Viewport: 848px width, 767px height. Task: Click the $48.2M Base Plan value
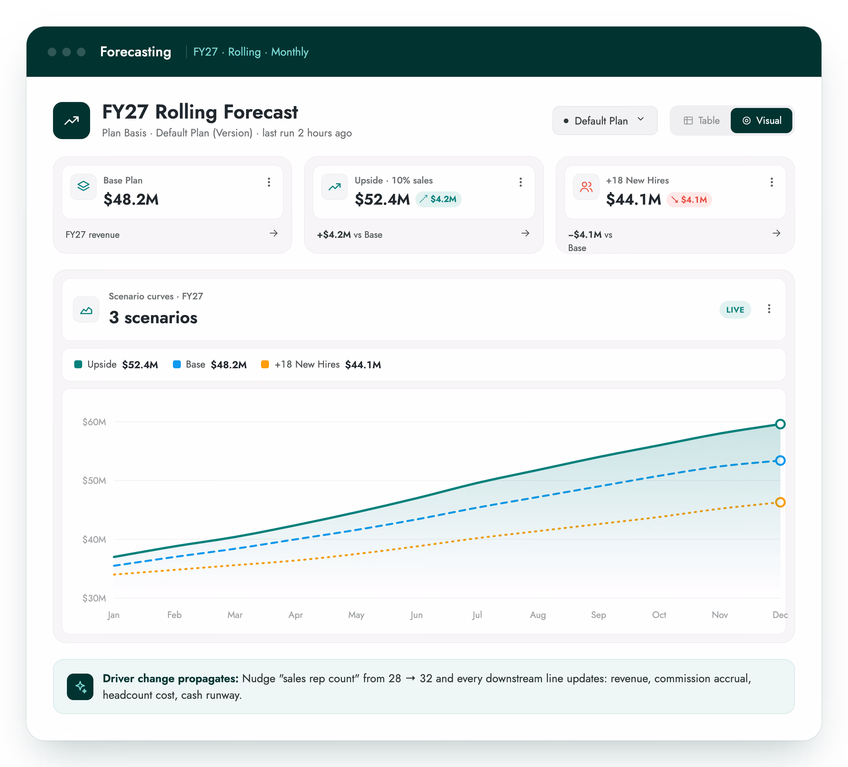[x=131, y=200]
